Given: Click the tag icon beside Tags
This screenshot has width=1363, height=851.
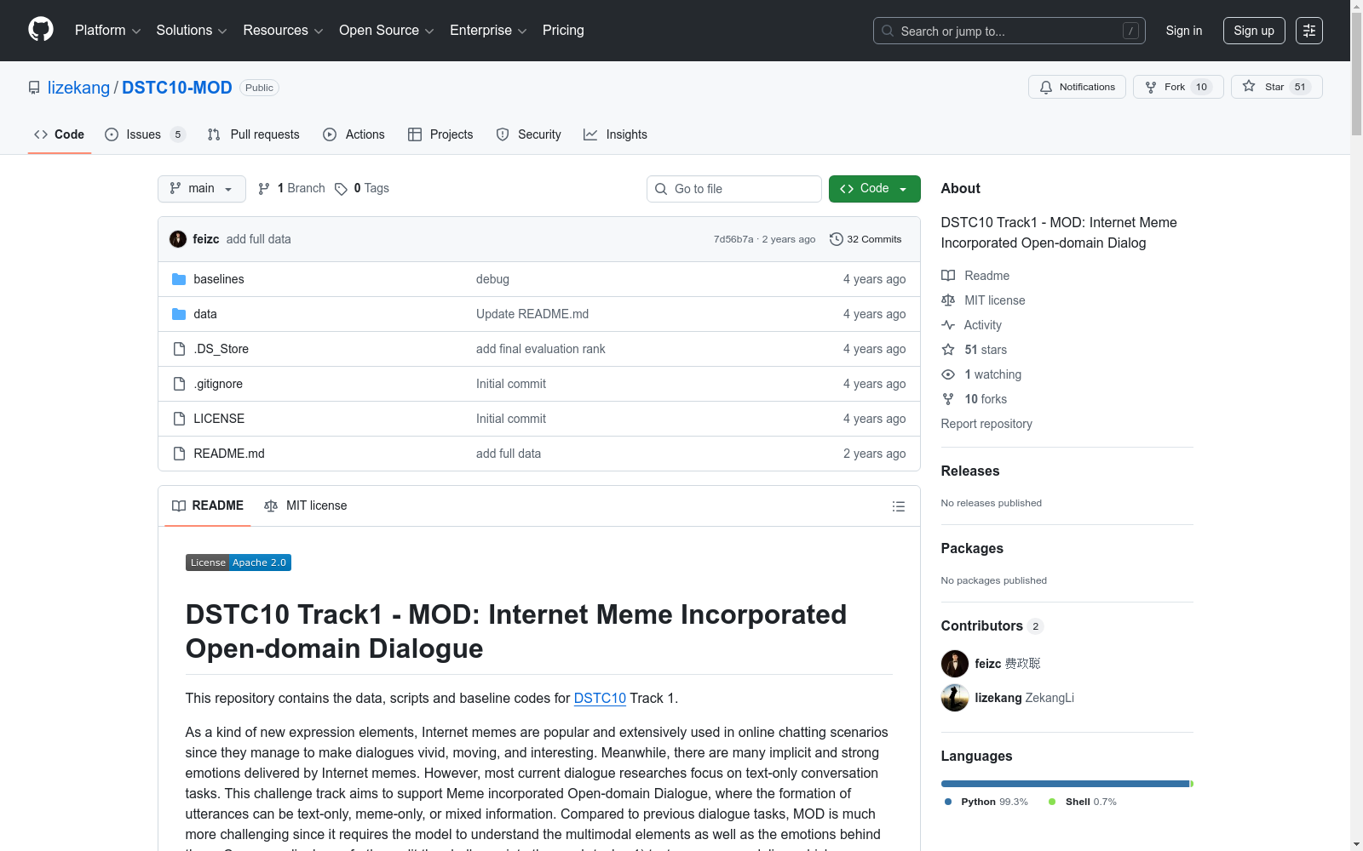Looking at the screenshot, I should coord(341,189).
